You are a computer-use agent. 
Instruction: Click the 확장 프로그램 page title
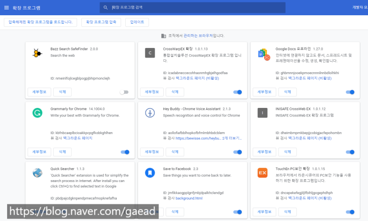(x=26, y=8)
